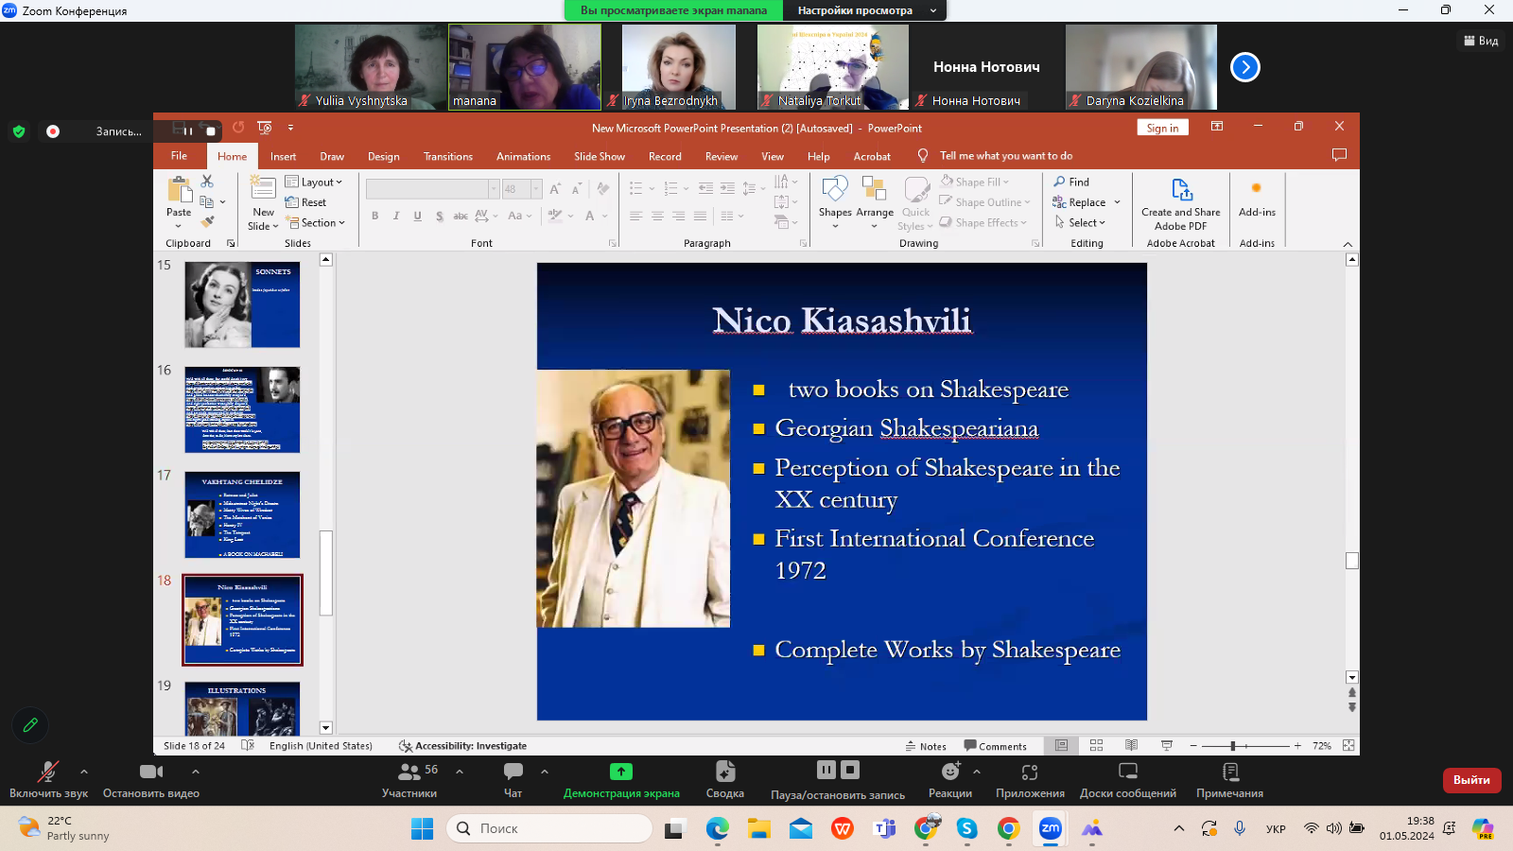Pause the meeting recording
The height and width of the screenshot is (851, 1513).
pyautogui.click(x=826, y=770)
